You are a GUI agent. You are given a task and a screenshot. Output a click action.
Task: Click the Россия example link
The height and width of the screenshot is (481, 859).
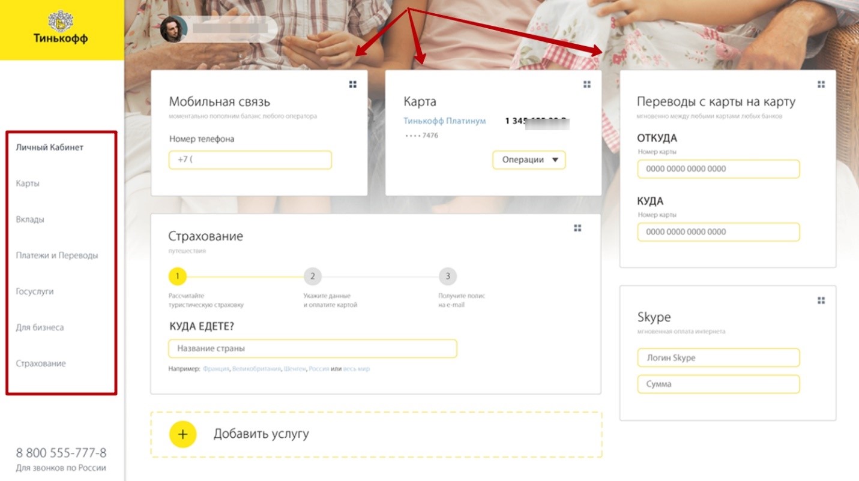[319, 369]
